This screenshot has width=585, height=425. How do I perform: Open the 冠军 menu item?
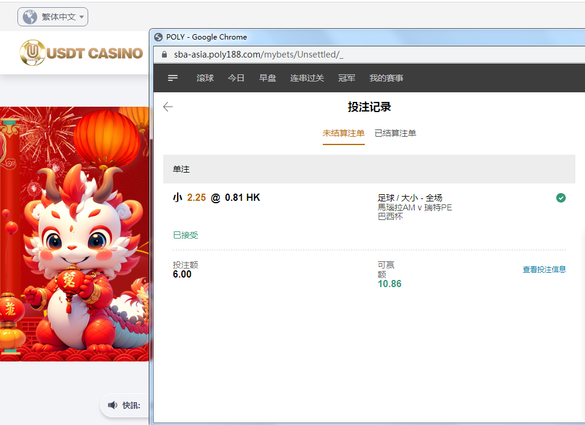point(347,78)
